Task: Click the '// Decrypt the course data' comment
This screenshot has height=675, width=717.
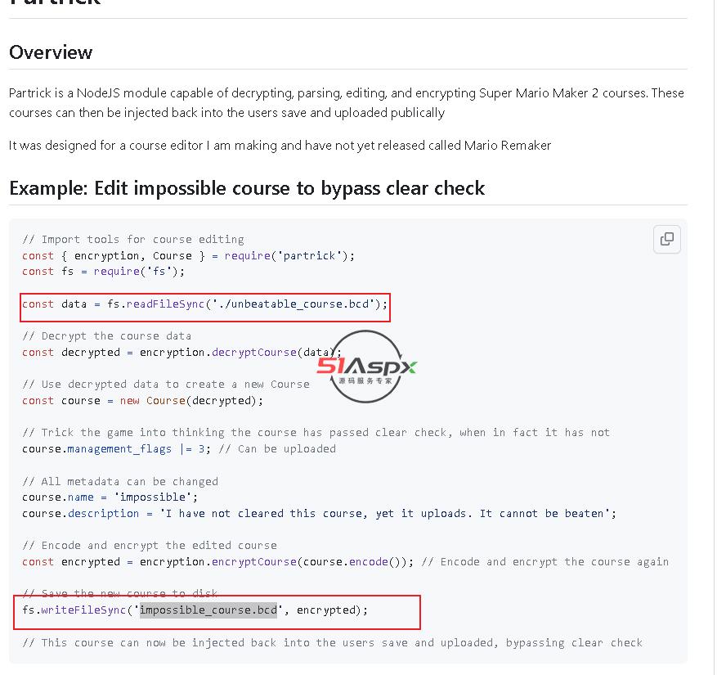Action: [x=106, y=336]
